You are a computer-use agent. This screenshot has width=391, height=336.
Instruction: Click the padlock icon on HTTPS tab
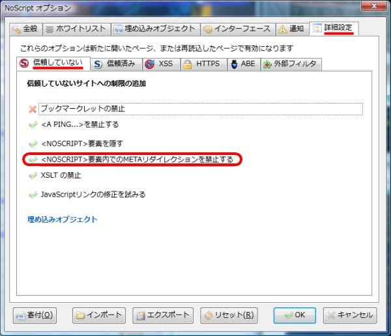(188, 64)
